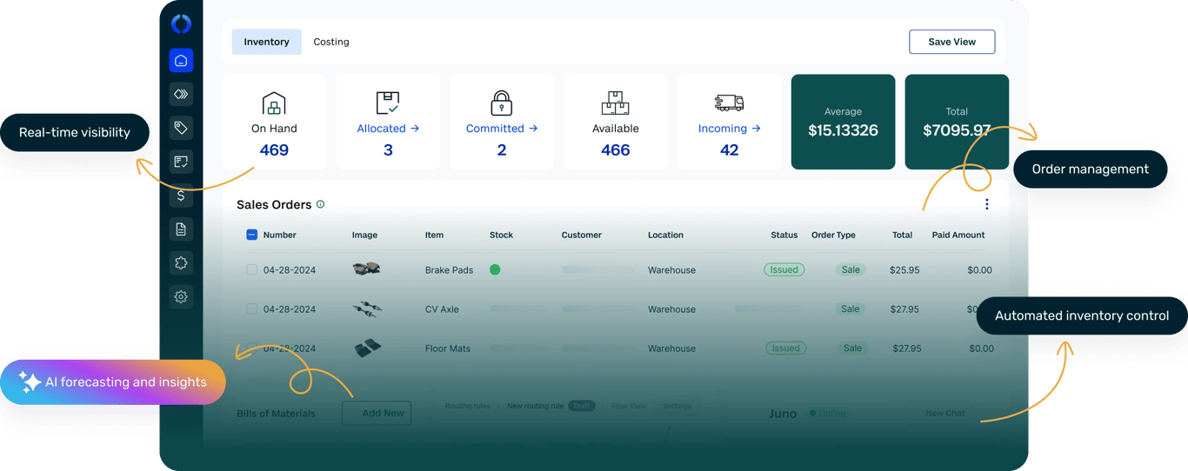
Task: Click the Save View button
Action: (951, 42)
